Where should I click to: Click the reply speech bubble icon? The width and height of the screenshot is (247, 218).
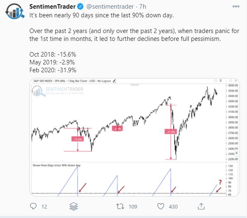[x=33, y=206]
